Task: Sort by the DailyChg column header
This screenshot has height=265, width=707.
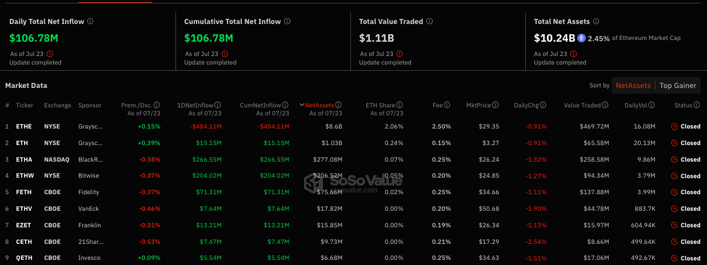Action: (x=525, y=105)
